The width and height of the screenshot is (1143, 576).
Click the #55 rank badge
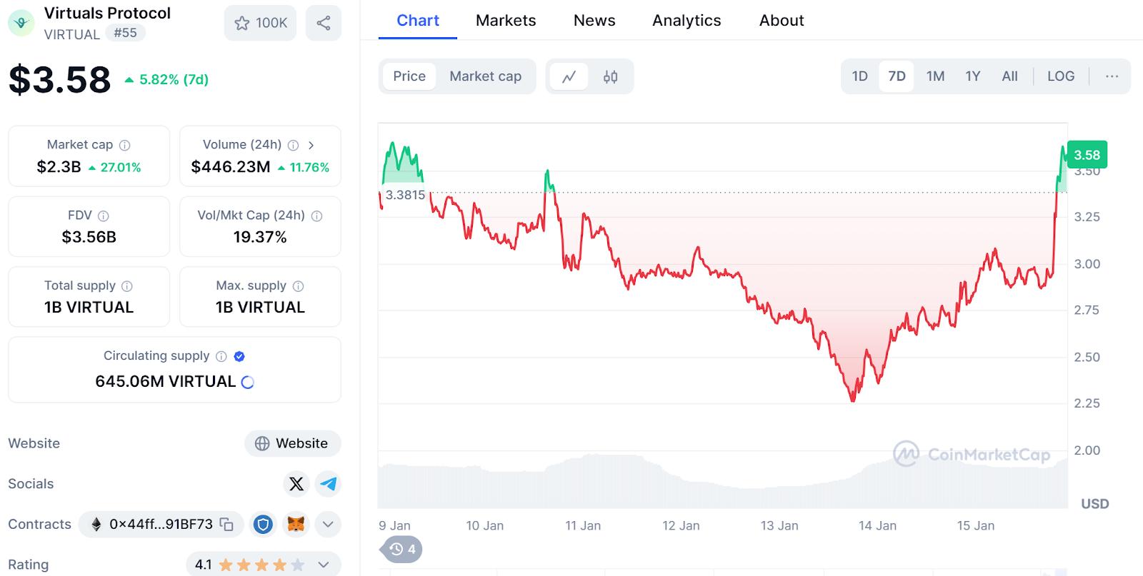(125, 33)
